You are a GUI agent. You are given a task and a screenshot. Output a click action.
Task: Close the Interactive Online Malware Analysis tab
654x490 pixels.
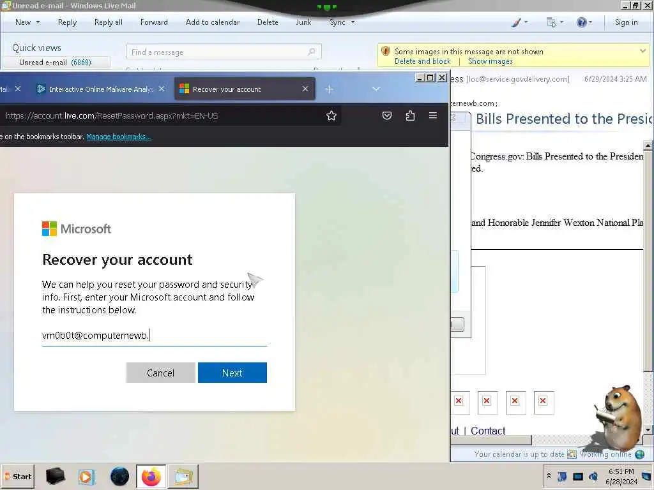click(x=162, y=89)
